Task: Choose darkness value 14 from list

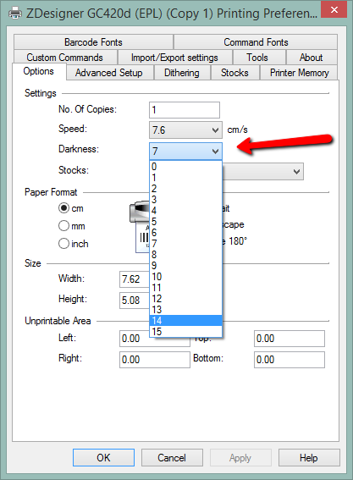Action: 185,321
